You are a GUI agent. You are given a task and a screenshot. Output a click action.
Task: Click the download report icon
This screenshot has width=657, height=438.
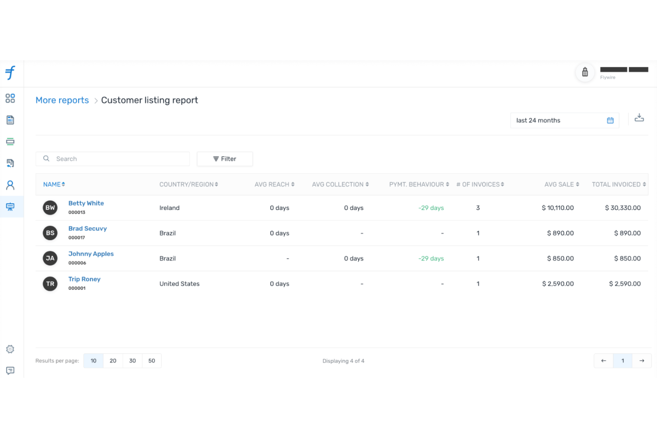pyautogui.click(x=639, y=118)
